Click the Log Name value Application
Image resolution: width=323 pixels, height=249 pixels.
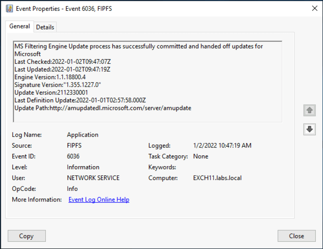pyautogui.click(x=83, y=135)
